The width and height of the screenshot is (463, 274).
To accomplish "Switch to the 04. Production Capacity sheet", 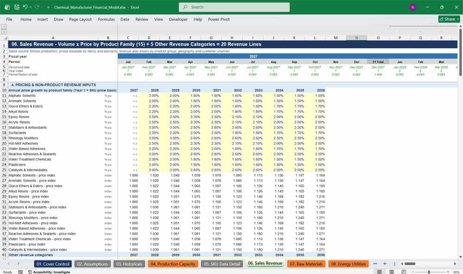I will (x=173, y=264).
